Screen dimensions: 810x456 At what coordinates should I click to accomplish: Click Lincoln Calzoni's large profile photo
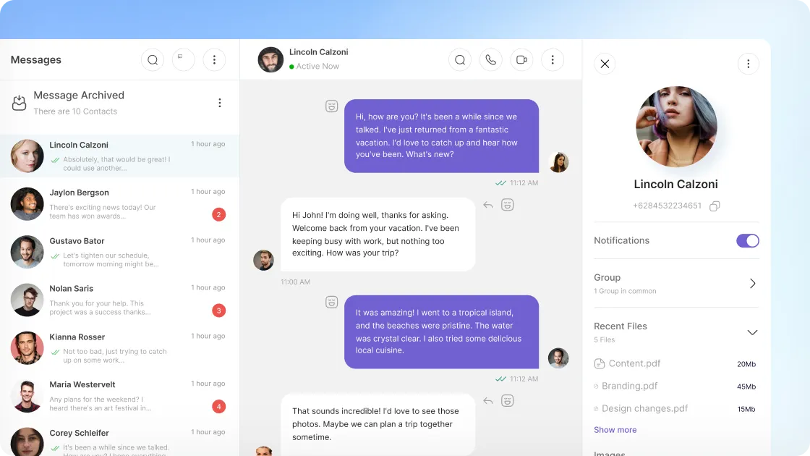click(676, 127)
